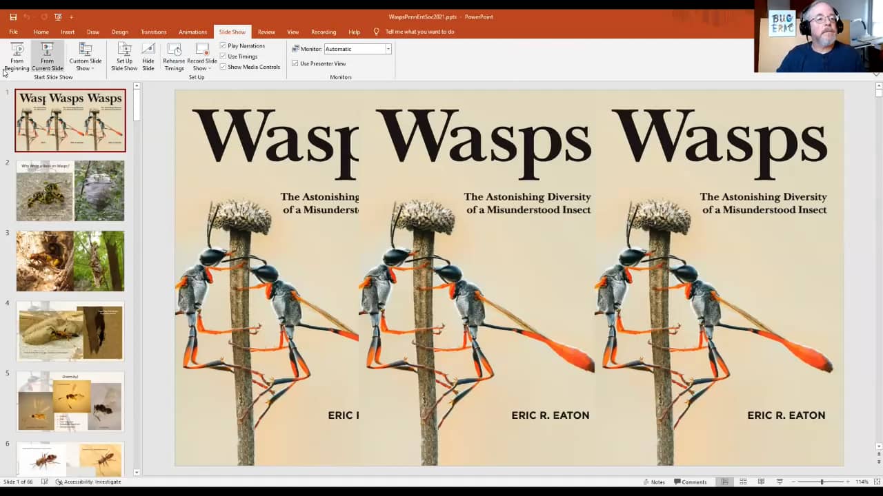
Task: Open Customize Quick Access Toolbar arrow
Action: (x=71, y=17)
